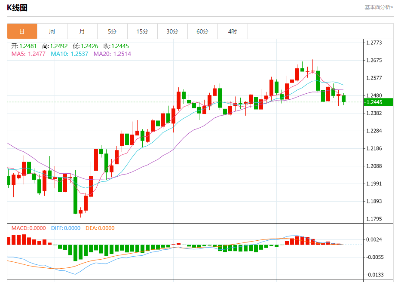Screen dimensions: 398x282
Task: Click the MA20: 1.2514 label
Action: 113,54
